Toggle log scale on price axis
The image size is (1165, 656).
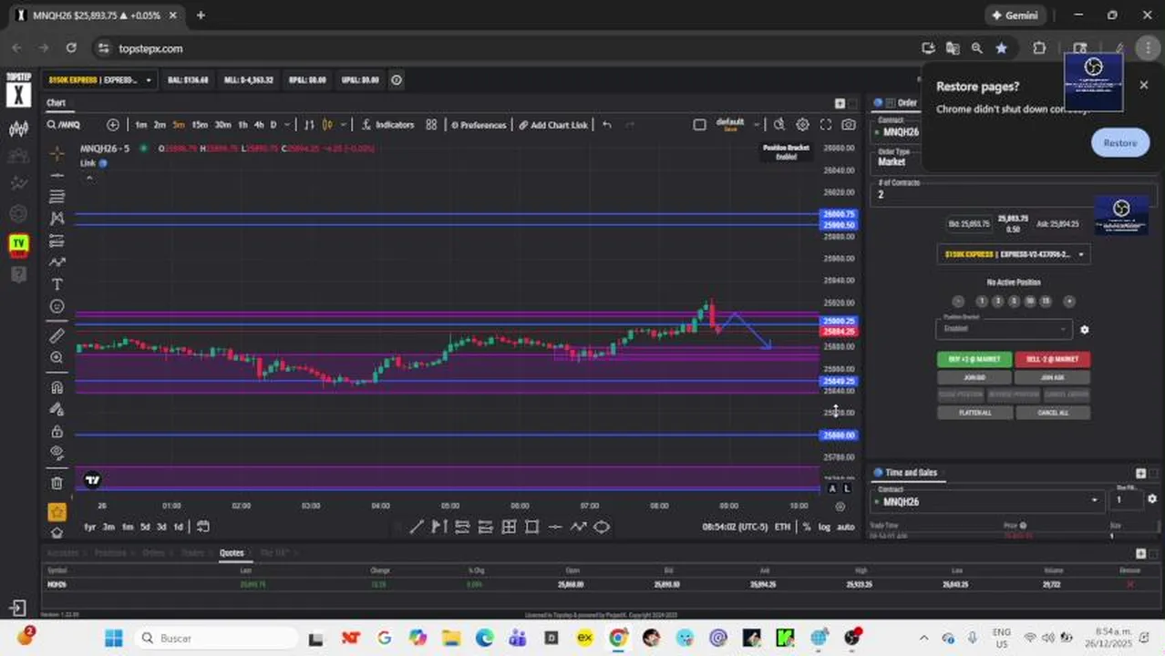coord(824,527)
